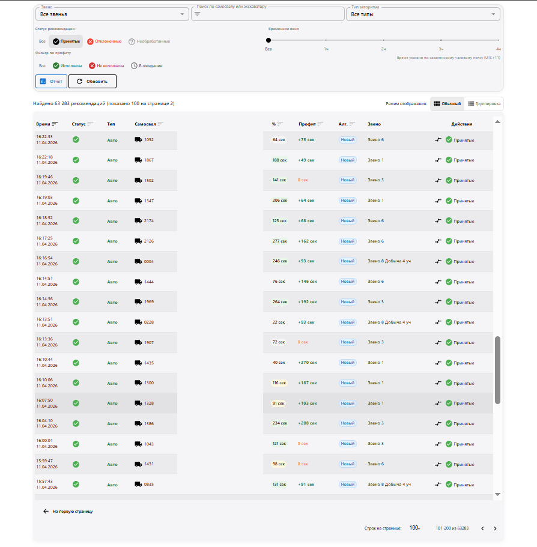
Task: Click the Отчет button
Action: pyautogui.click(x=51, y=81)
